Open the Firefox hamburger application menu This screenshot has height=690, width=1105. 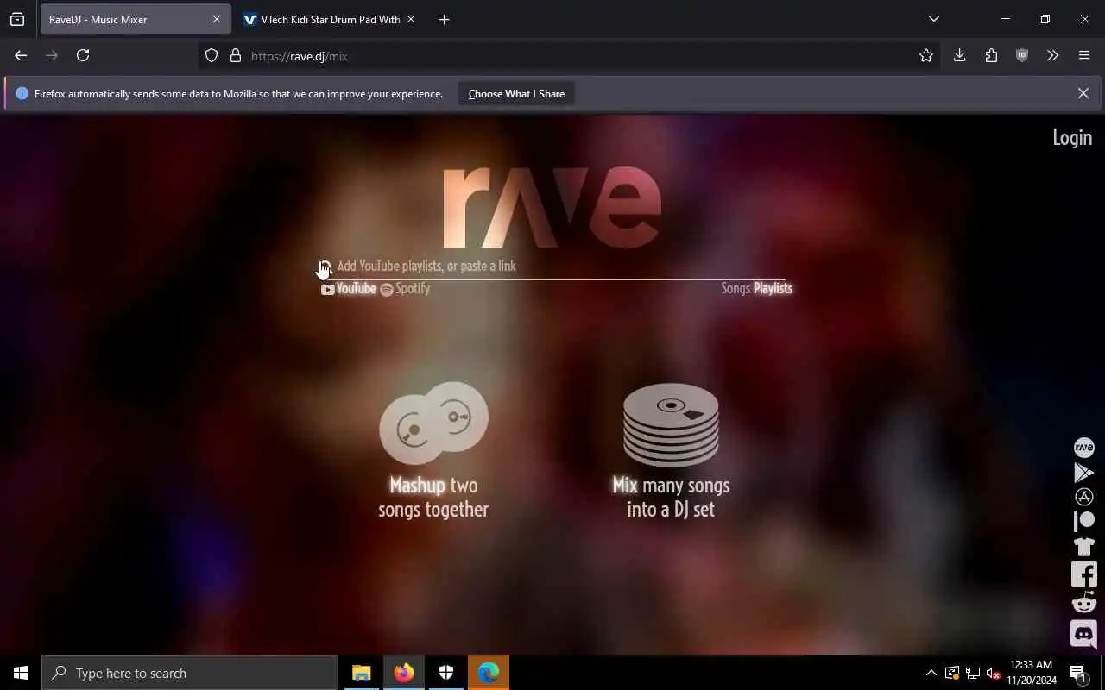[1084, 55]
